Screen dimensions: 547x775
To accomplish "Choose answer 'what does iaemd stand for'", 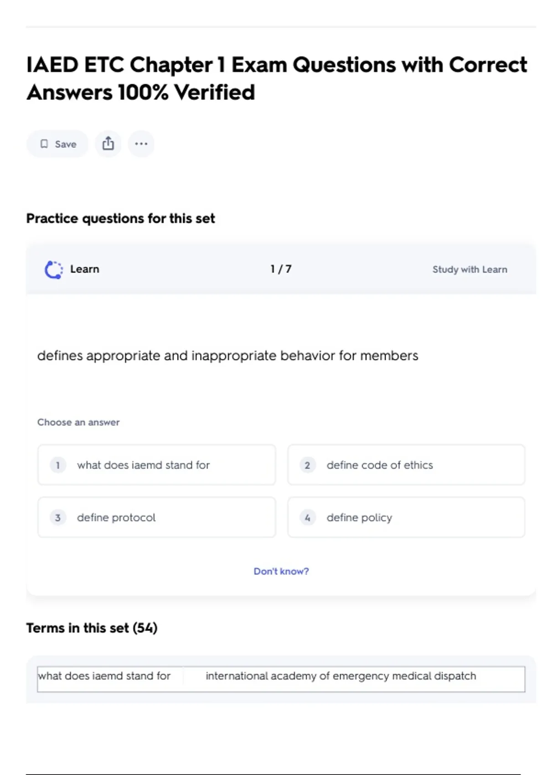I will (x=157, y=465).
